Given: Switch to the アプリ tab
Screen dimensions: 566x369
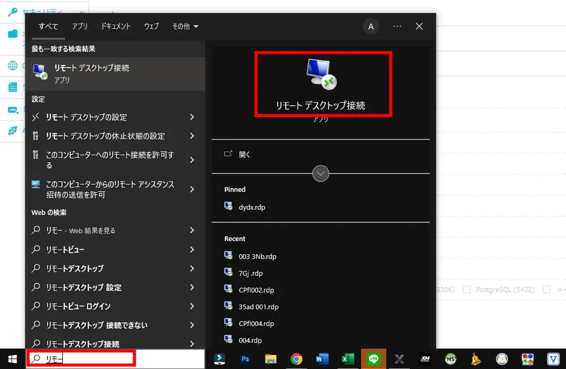Looking at the screenshot, I should tap(80, 26).
